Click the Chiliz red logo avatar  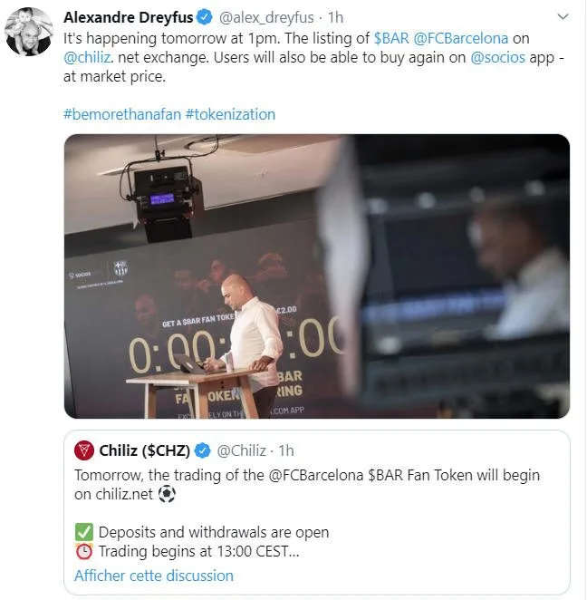pyautogui.click(x=84, y=450)
